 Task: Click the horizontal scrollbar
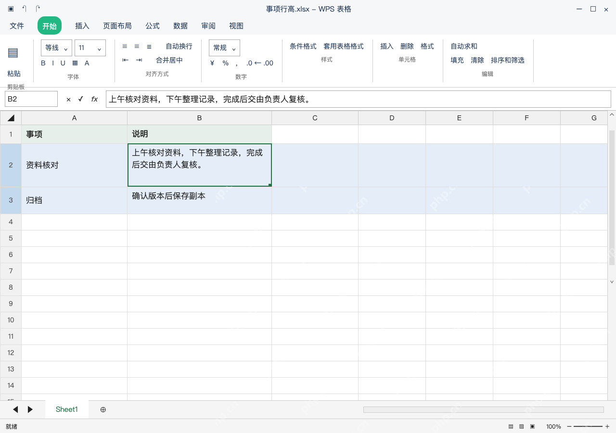pos(484,409)
